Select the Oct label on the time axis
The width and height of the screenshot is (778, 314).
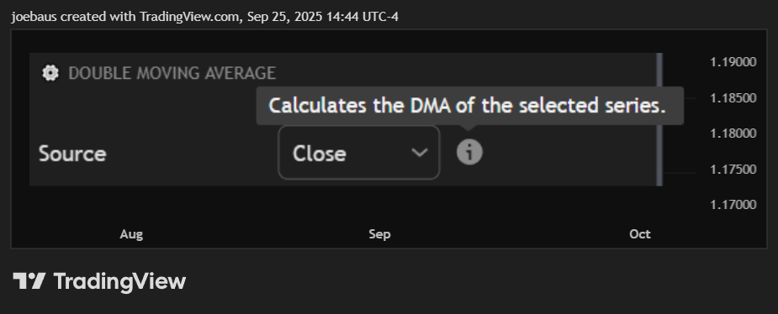click(640, 234)
